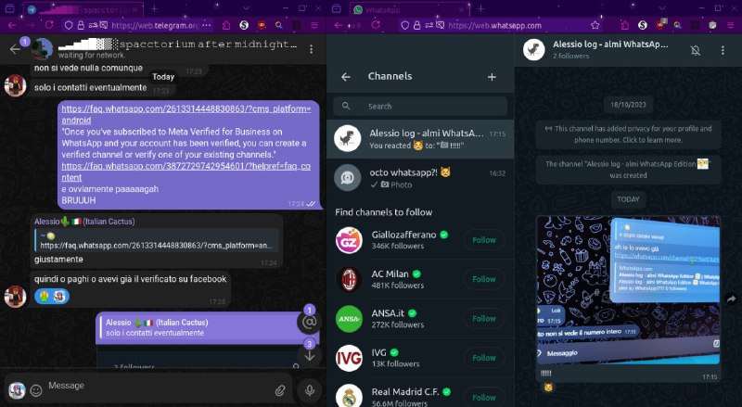Screen dimensions: 742x407
Task: Navigate back in the Telegram browser window
Action: [12, 25]
